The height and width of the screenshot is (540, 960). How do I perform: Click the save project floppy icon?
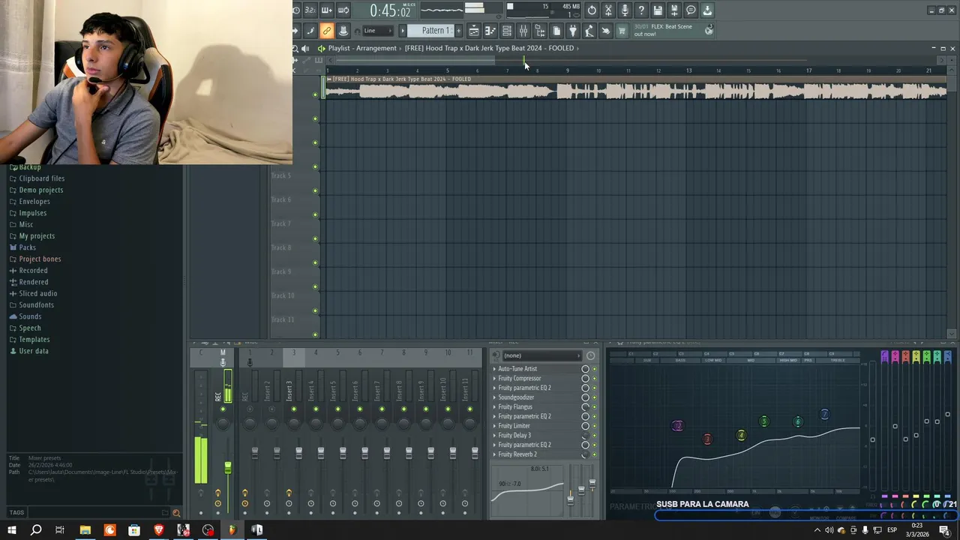(x=658, y=10)
